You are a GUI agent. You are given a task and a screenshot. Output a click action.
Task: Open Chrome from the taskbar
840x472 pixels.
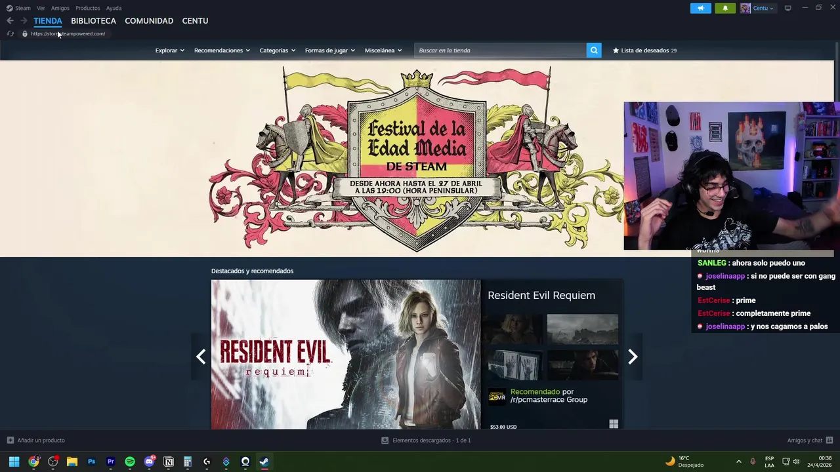(33, 462)
